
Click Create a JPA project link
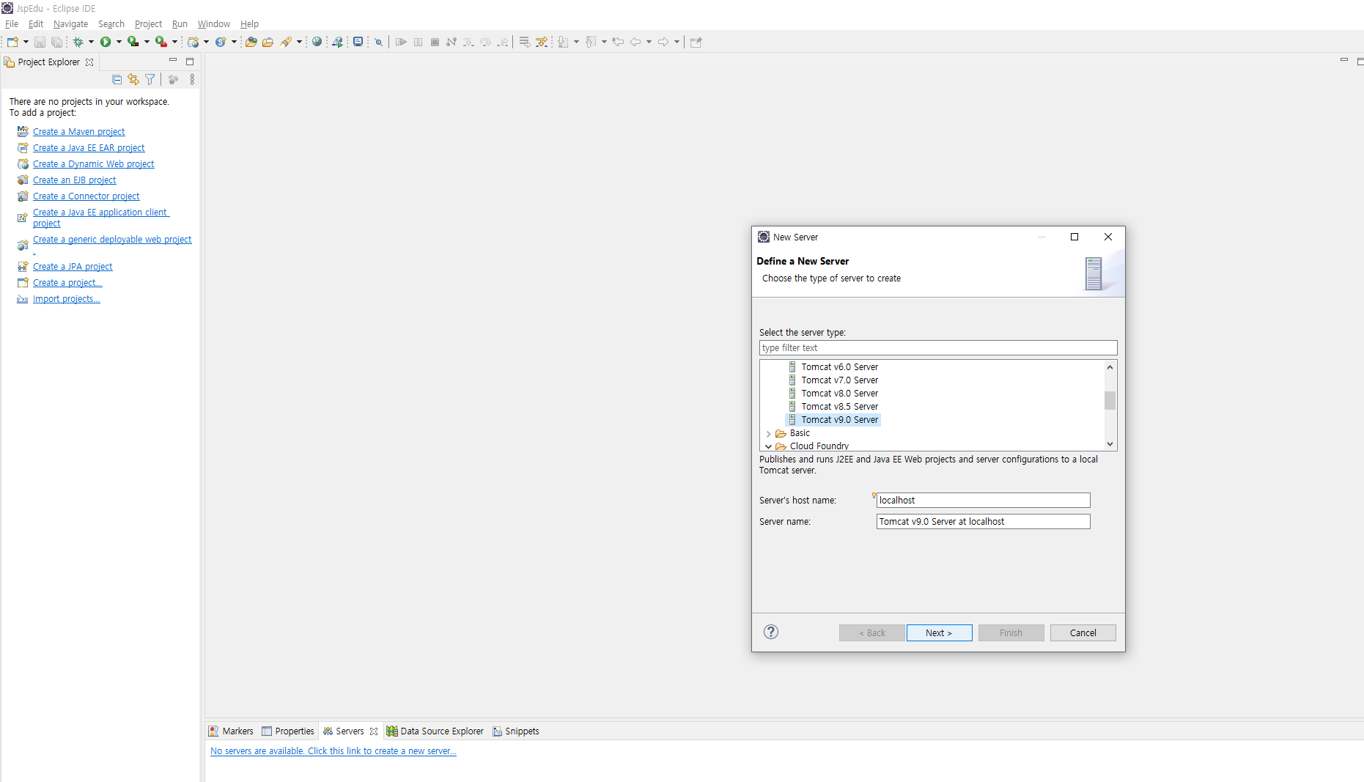73,267
